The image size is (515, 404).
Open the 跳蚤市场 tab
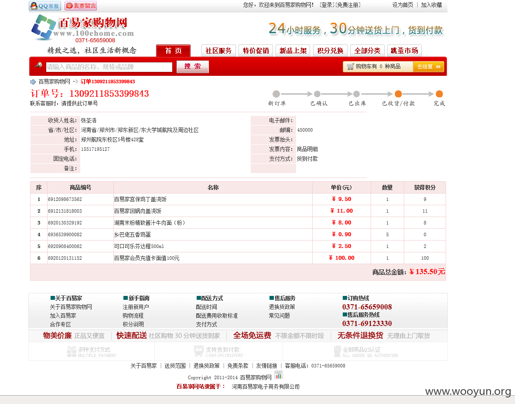pos(404,51)
